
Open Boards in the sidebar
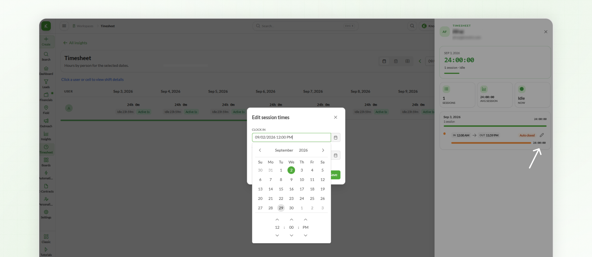coord(46,162)
